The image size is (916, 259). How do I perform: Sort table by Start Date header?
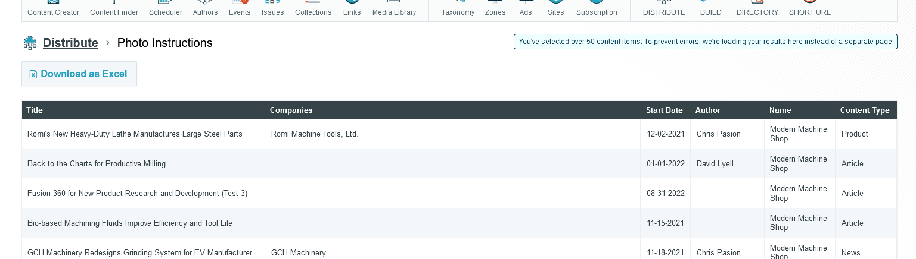coord(664,110)
